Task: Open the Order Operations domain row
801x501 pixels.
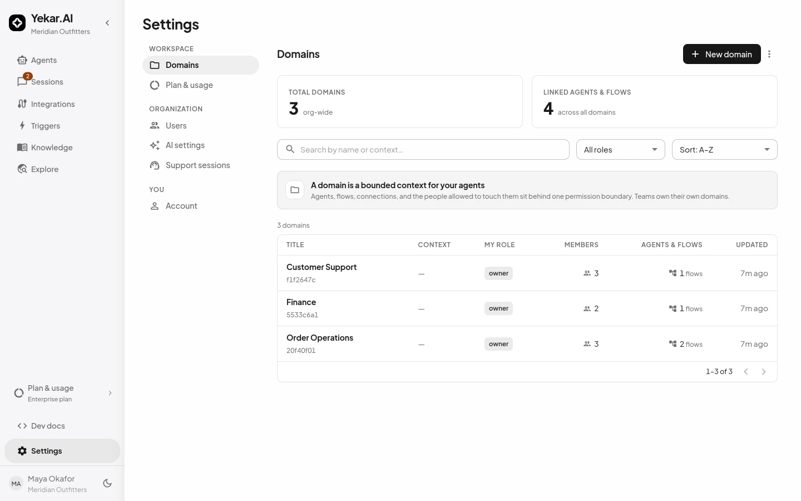Action: (x=527, y=344)
